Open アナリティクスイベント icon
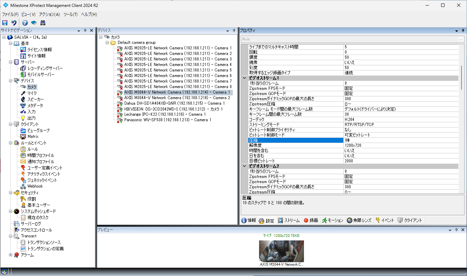This screenshot has height=276, width=467. (x=23, y=174)
